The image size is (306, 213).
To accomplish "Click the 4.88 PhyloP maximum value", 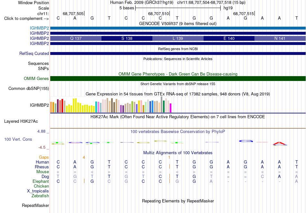I will click(41, 131).
